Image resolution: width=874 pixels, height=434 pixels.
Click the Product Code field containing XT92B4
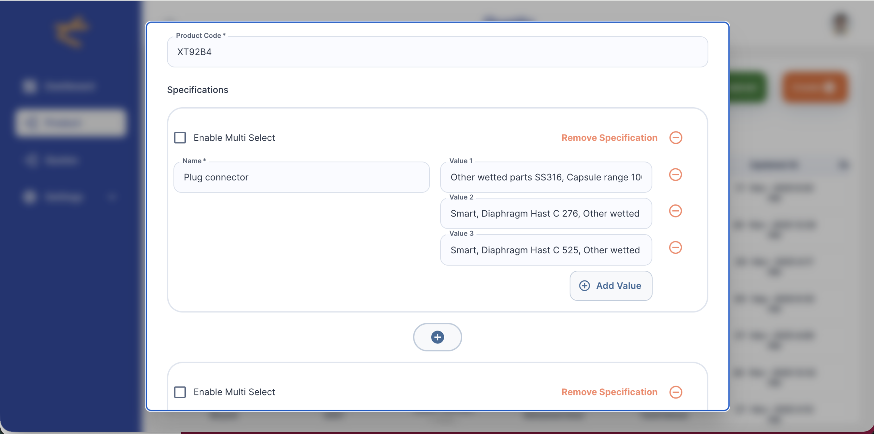(437, 52)
